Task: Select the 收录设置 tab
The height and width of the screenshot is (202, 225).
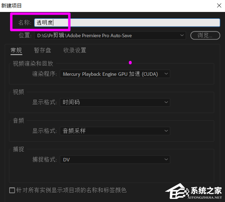Action: (75, 50)
